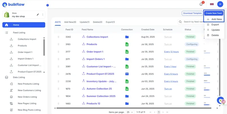The width and height of the screenshot is (227, 114).
Task: Select Delete from Create New Feed menu
Action: click(x=214, y=35)
